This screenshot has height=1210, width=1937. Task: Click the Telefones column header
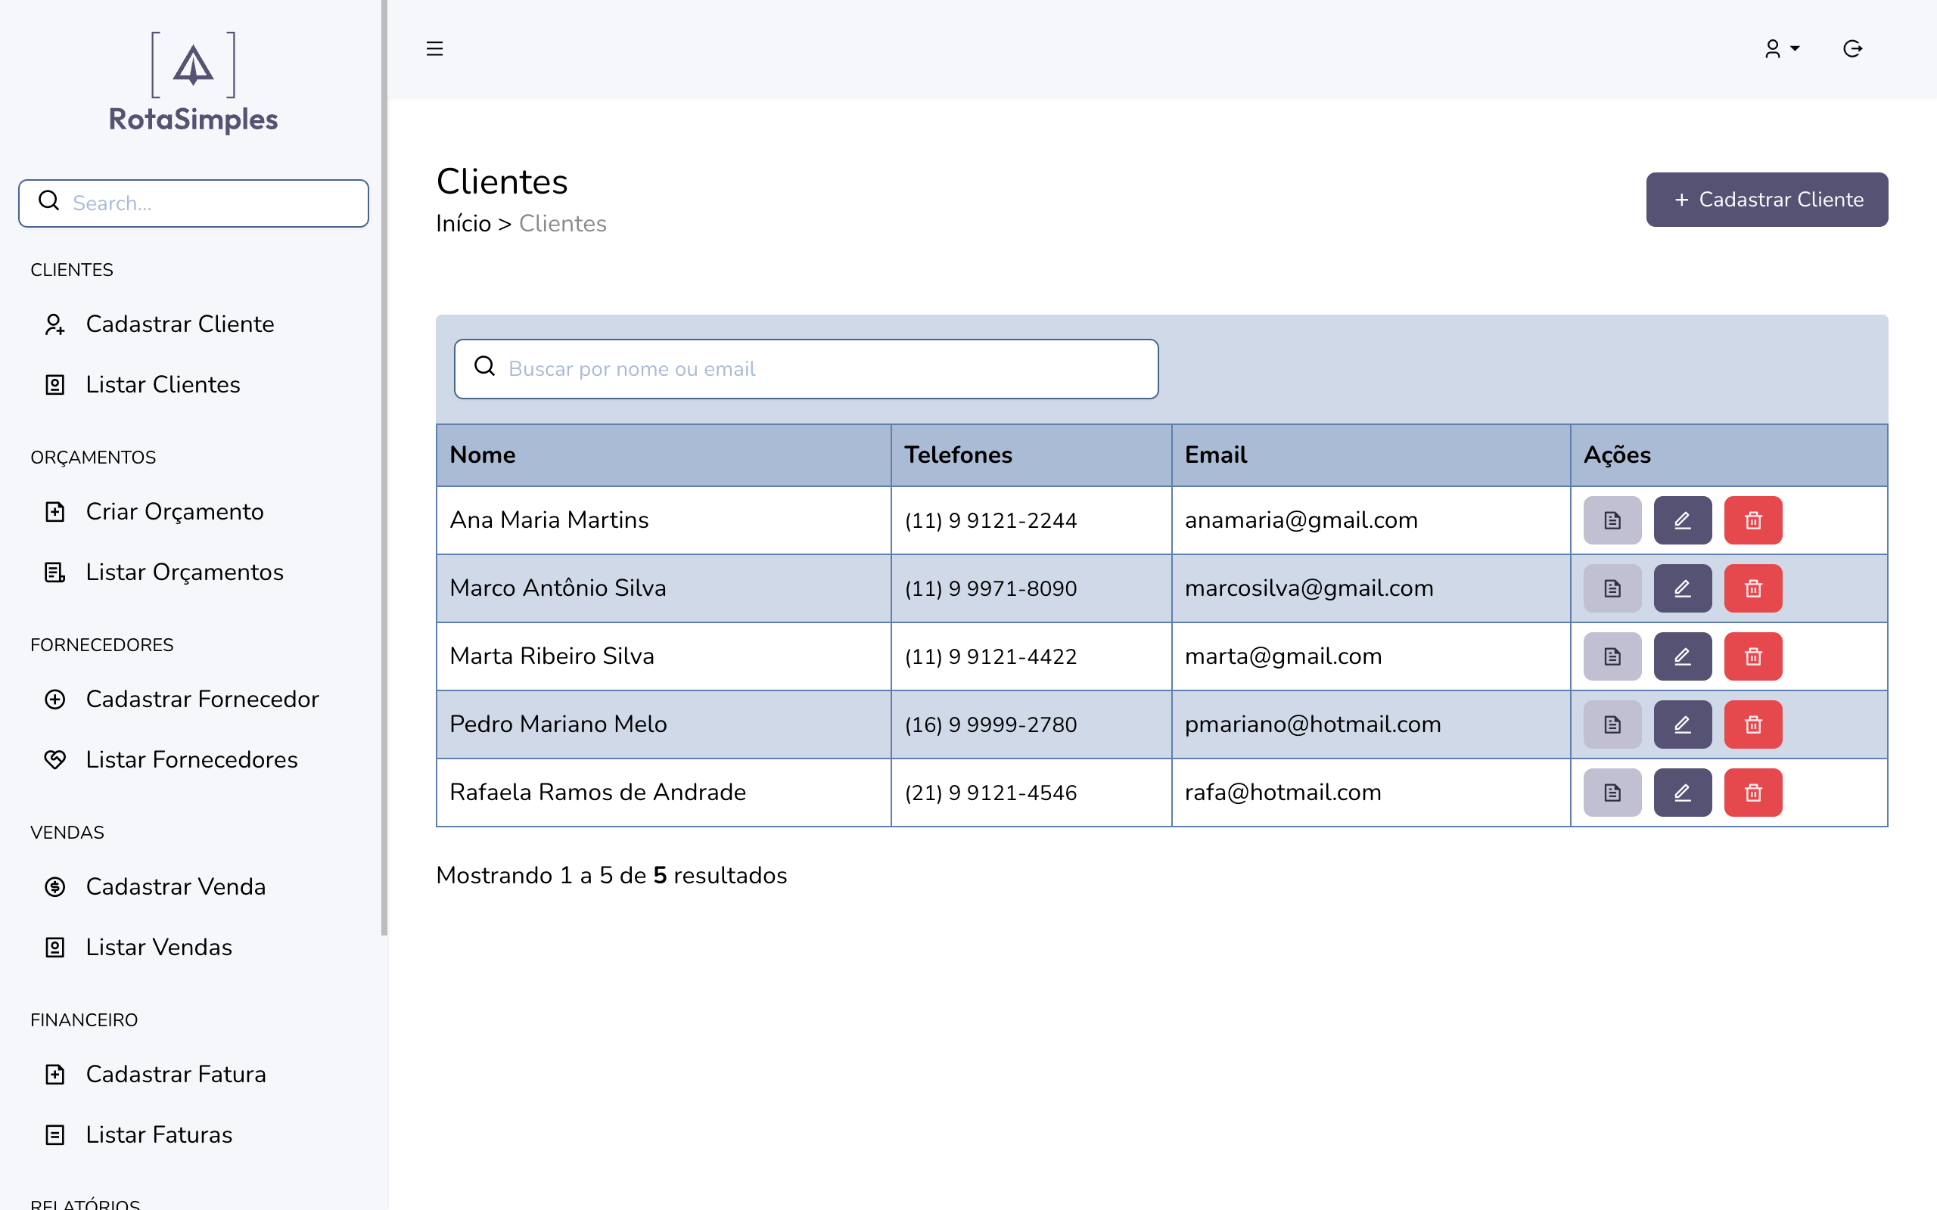tap(1031, 455)
